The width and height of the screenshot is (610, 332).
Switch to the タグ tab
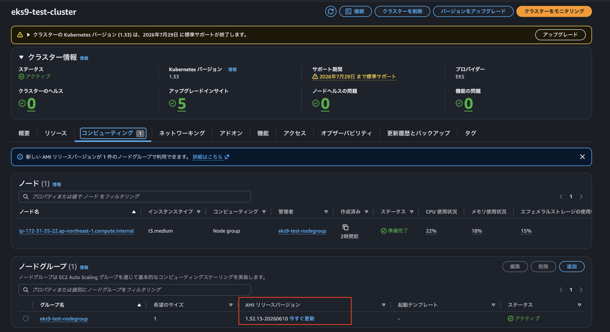pyautogui.click(x=470, y=133)
